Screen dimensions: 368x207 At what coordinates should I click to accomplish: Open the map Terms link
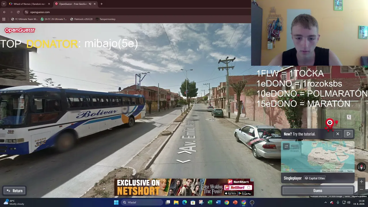click(350, 171)
